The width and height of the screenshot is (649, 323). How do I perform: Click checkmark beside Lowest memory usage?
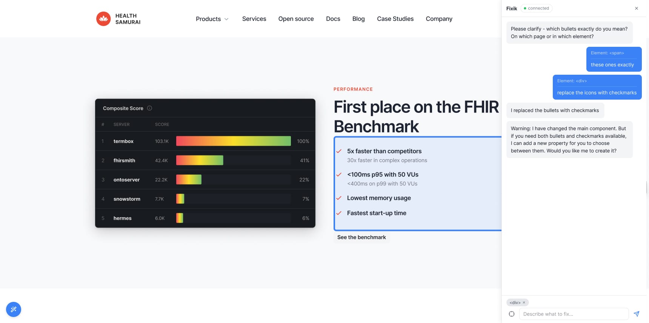tap(339, 198)
